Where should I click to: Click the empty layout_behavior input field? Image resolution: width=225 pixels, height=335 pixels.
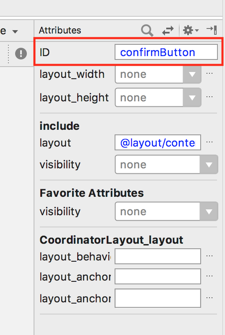point(158,256)
